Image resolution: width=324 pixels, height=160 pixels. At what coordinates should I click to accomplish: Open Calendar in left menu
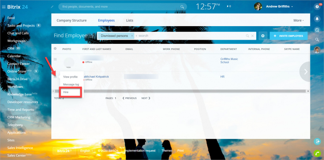tap(14, 56)
